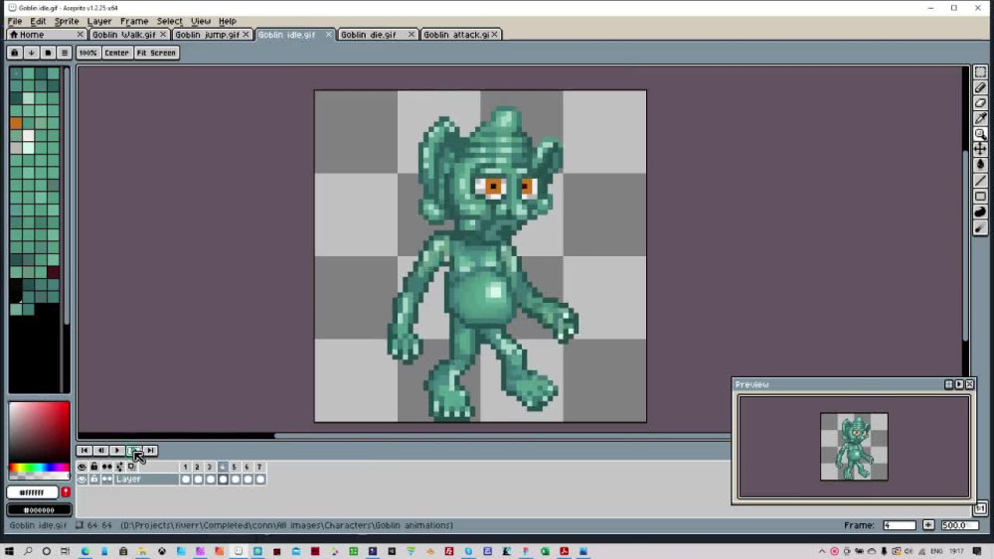Viewport: 994px width, 559px height.
Task: Select the Rectangular Marquee tool
Action: (x=980, y=72)
